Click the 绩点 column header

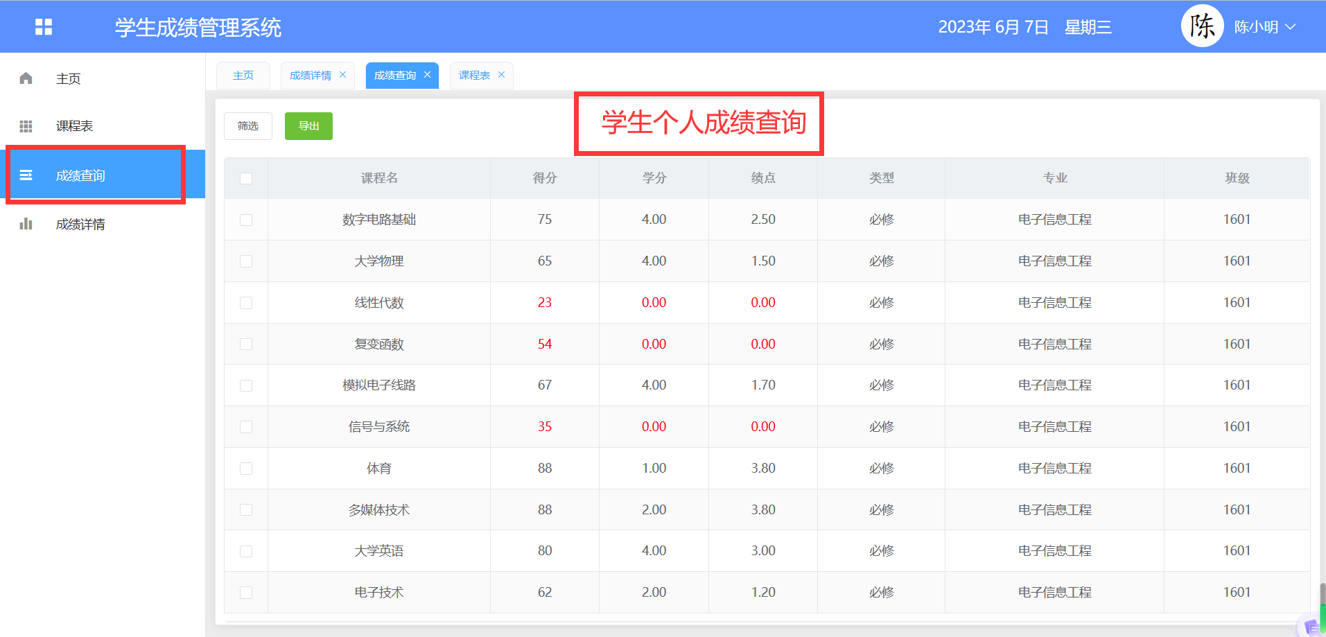(x=763, y=178)
